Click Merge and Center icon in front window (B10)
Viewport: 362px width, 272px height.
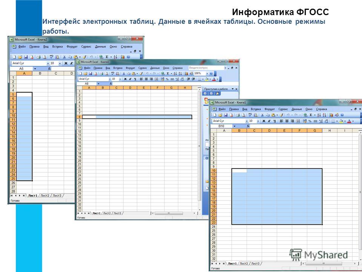[298, 121]
